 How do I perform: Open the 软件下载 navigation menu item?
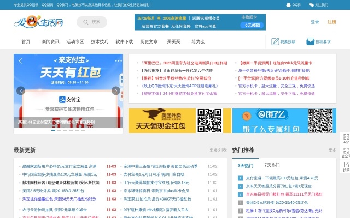tap(124, 41)
